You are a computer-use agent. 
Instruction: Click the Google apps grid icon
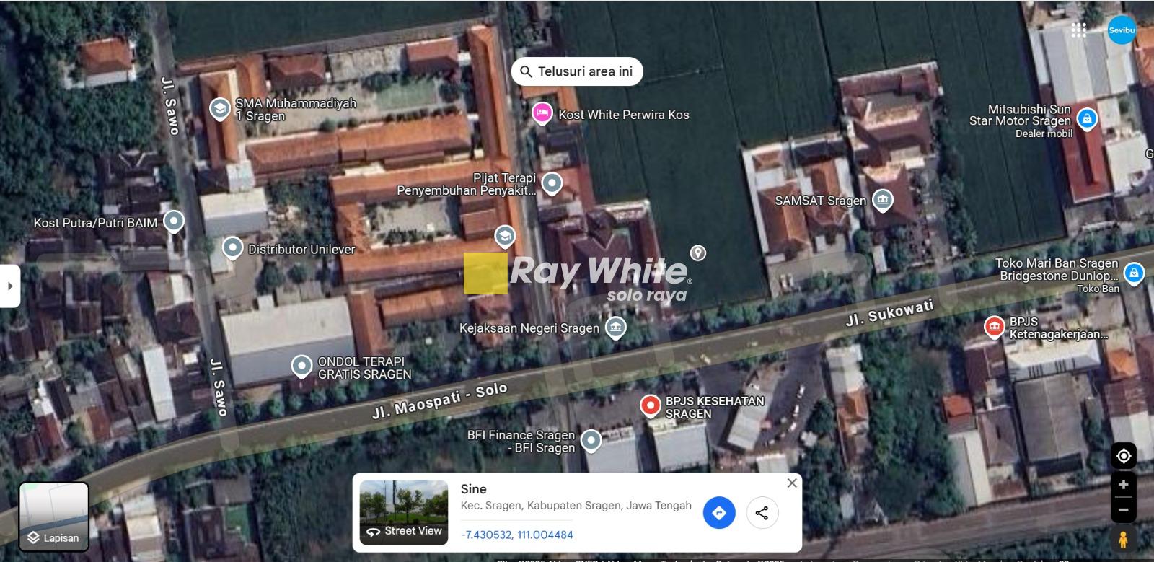click(1079, 30)
